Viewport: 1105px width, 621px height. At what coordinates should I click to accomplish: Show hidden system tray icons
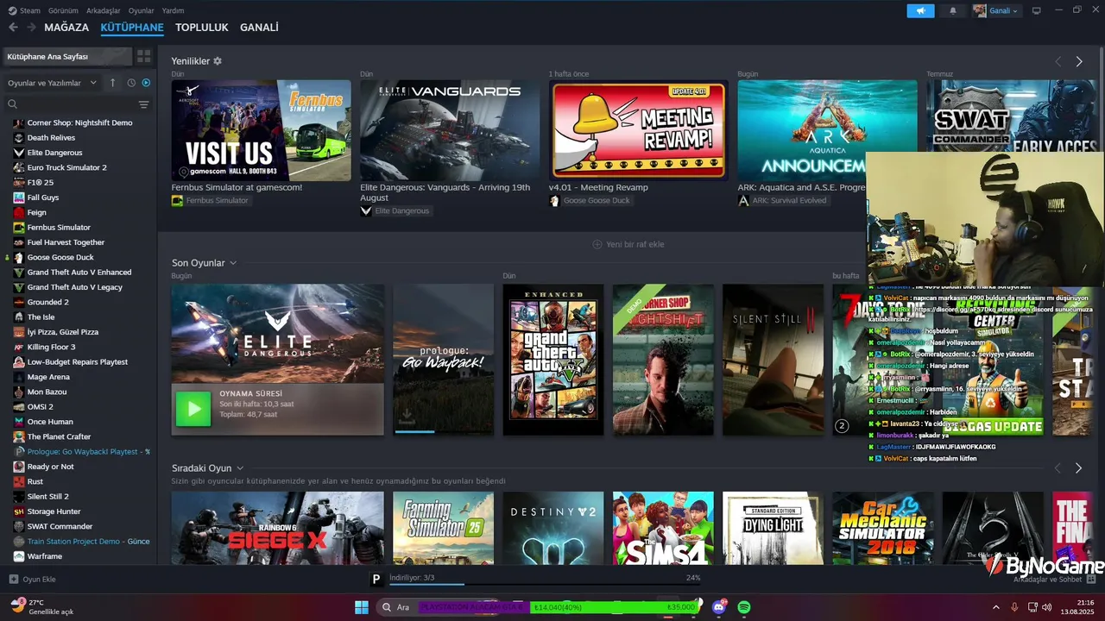996,607
